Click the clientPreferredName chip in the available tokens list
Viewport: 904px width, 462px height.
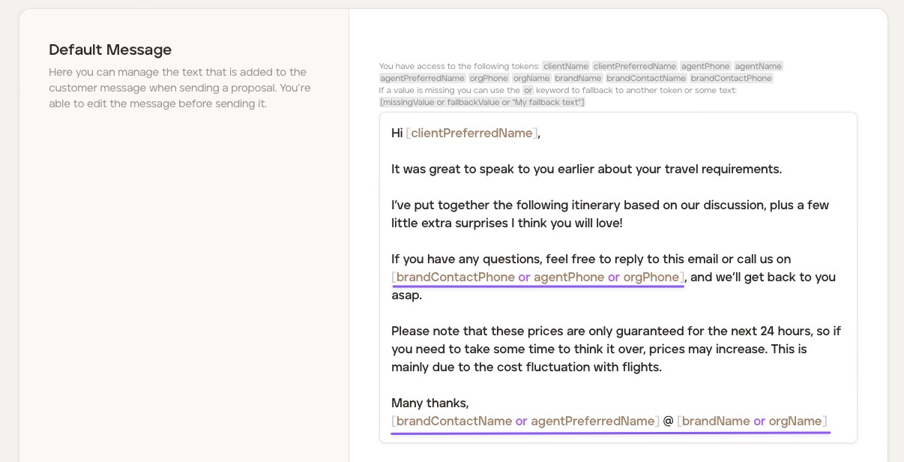(635, 66)
